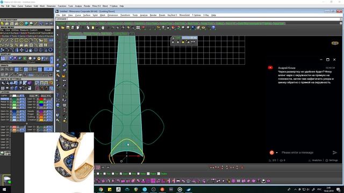Viewport: 344px width, 193px height.
Task: Enable the Int osnap checkbox
Action: 98,174
